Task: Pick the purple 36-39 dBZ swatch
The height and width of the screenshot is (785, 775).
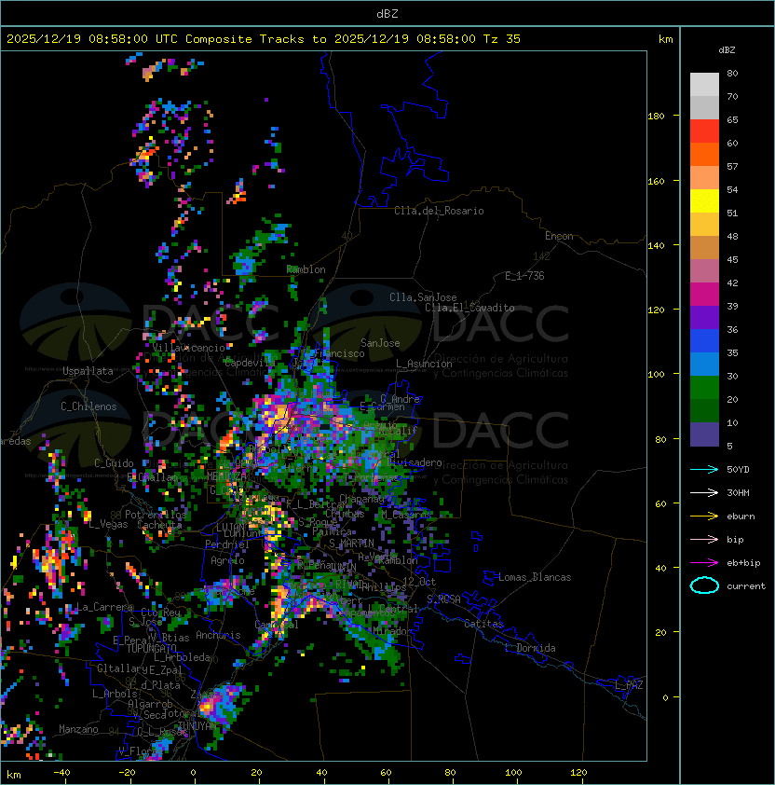Action: click(704, 317)
